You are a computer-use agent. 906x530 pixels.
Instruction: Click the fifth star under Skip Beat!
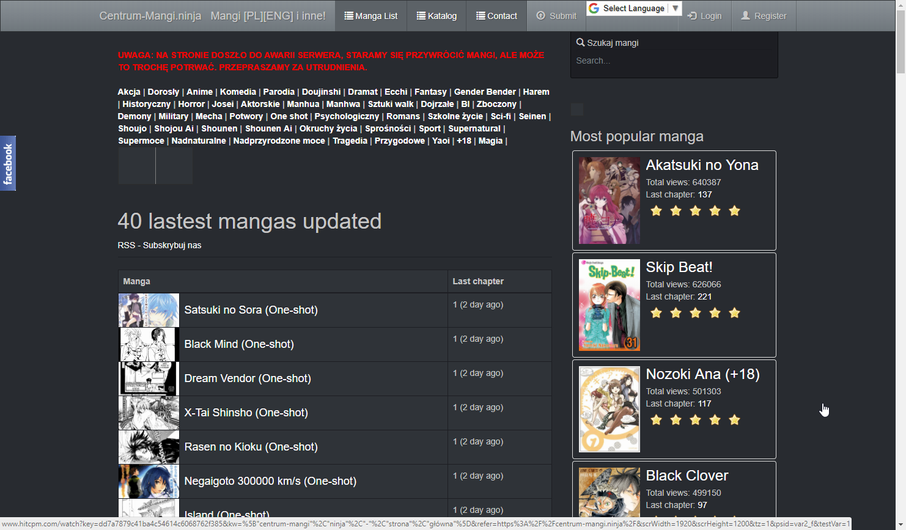coord(734,313)
